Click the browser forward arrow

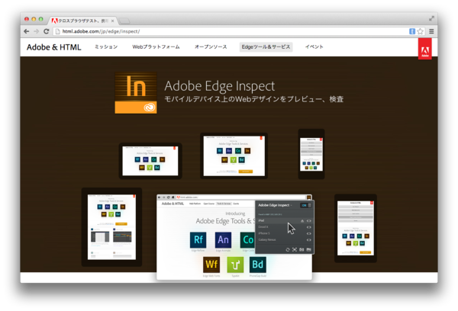tap(36, 31)
